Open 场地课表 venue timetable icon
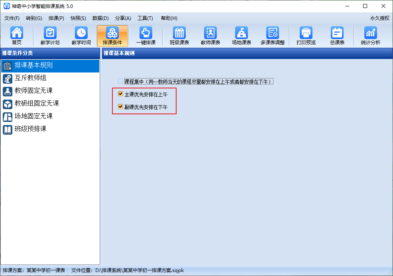393x276 pixels. point(242,36)
